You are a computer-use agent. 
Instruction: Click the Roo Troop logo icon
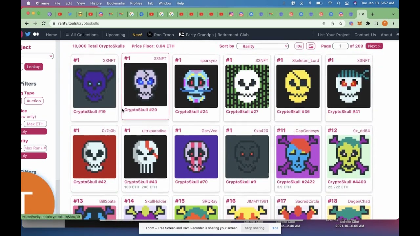[x=150, y=34]
